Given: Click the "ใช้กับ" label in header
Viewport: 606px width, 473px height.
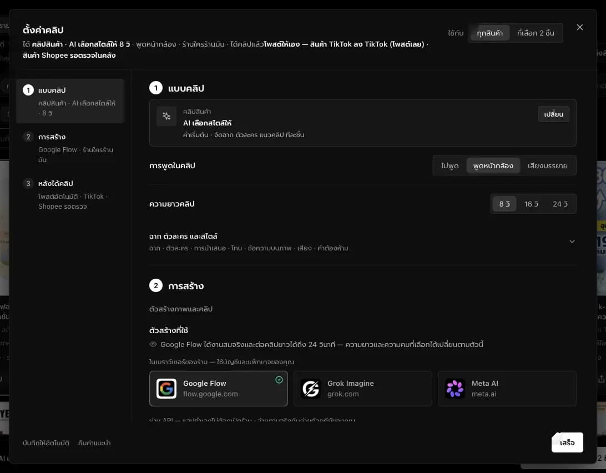Looking at the screenshot, I should (456, 33).
